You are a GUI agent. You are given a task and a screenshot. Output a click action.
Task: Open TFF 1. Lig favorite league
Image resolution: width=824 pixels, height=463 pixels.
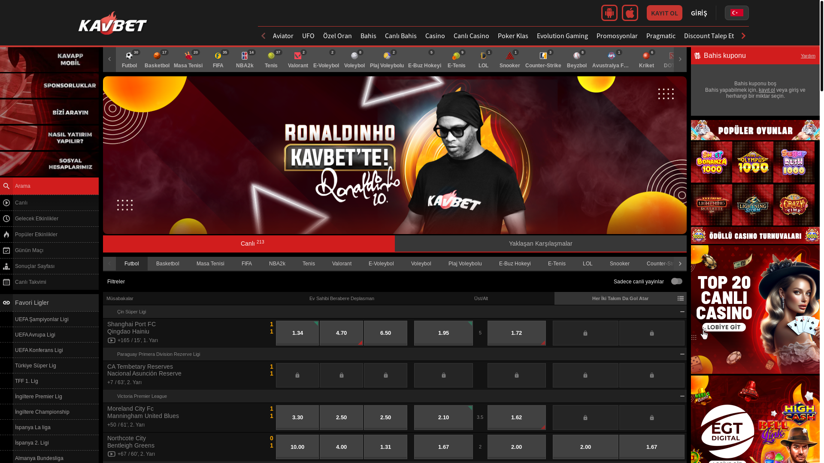[x=49, y=381]
